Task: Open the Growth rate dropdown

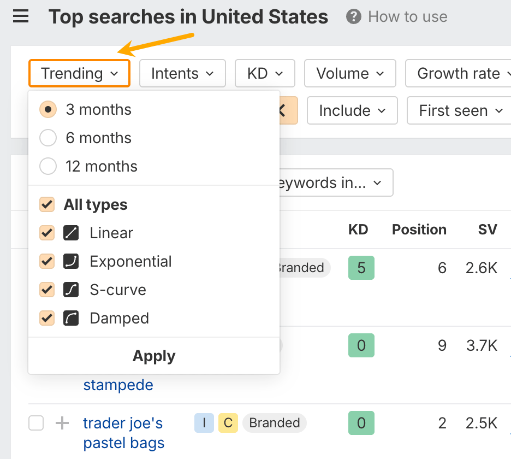Action: pyautogui.click(x=461, y=73)
